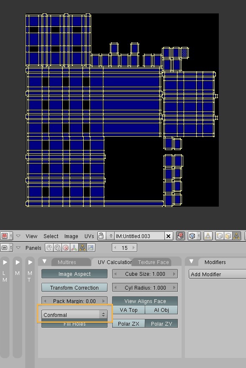The width and height of the screenshot is (246, 368).
Task: Collapse the Panels header menu triangle
Action: point(18,248)
